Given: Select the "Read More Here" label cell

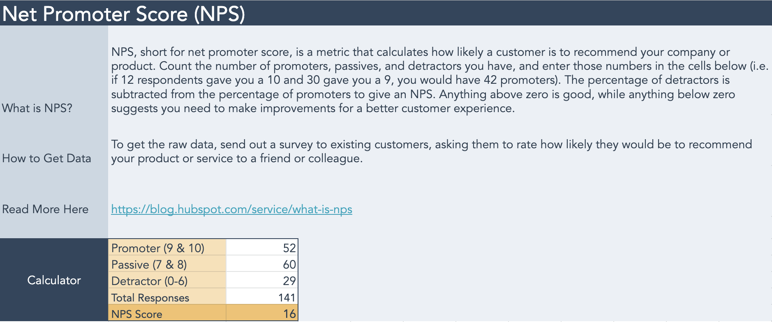Looking at the screenshot, I should tap(45, 209).
